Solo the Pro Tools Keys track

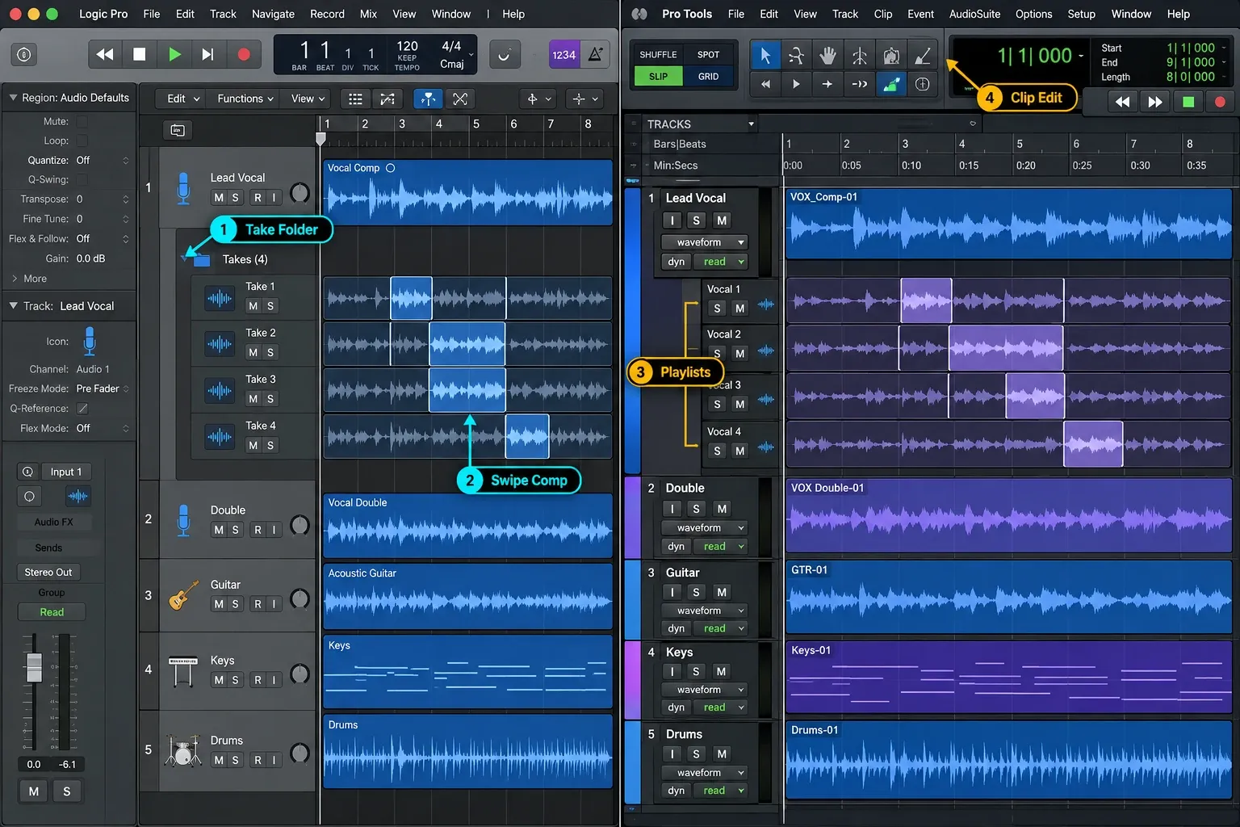[x=696, y=671]
